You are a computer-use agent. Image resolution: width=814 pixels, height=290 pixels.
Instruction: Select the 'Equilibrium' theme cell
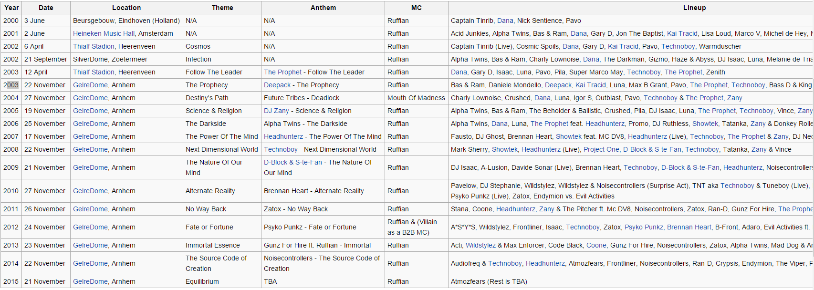pos(222,281)
